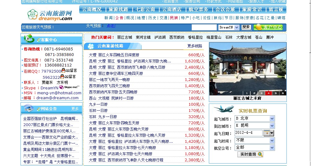Select slideshow image number 3
This screenshot has width=311, height=166.
[261, 93]
